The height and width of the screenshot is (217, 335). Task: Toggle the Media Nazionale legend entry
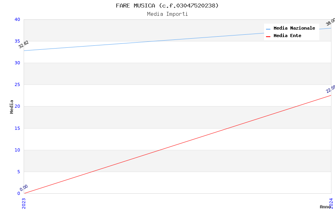click(x=294, y=28)
